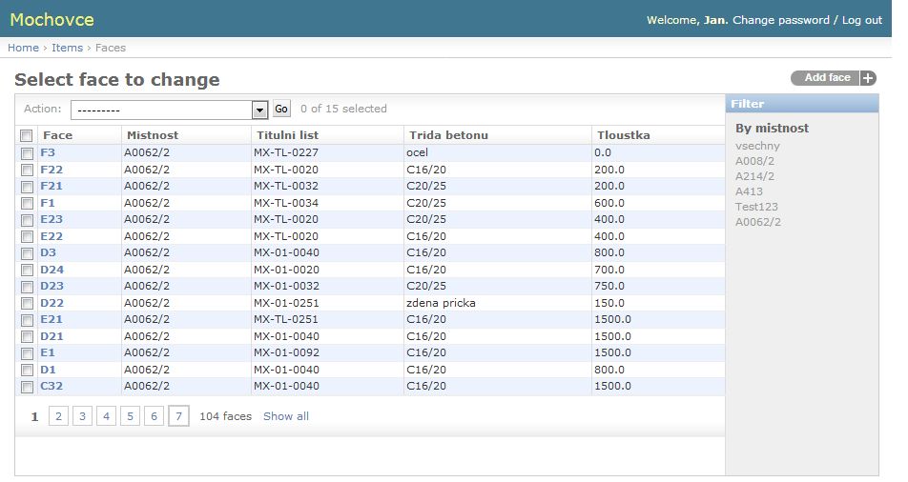Filter by mistnost A008/2

tap(754, 161)
